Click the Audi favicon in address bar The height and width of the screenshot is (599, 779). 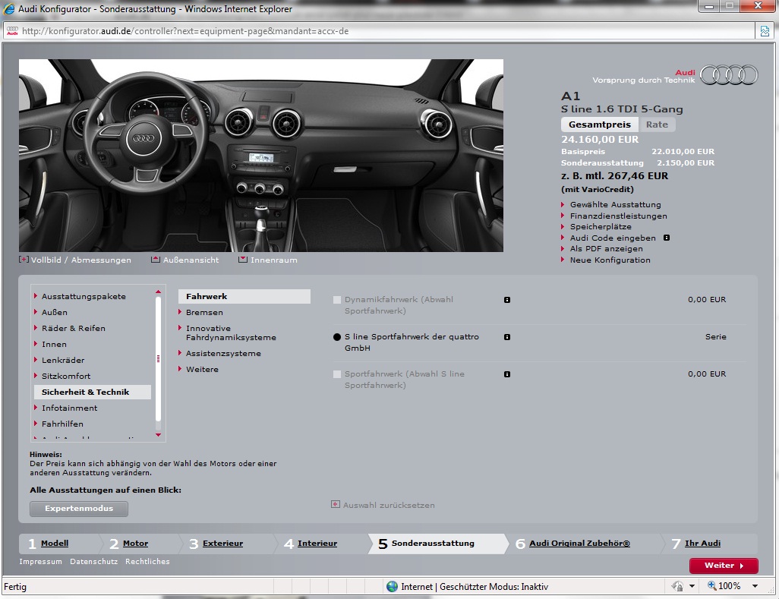tap(12, 31)
